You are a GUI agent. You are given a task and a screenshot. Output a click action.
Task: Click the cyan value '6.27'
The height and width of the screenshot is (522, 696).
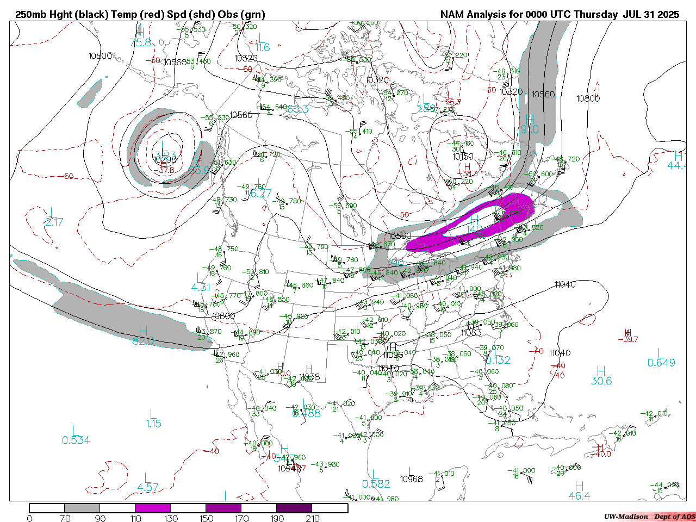point(260,194)
